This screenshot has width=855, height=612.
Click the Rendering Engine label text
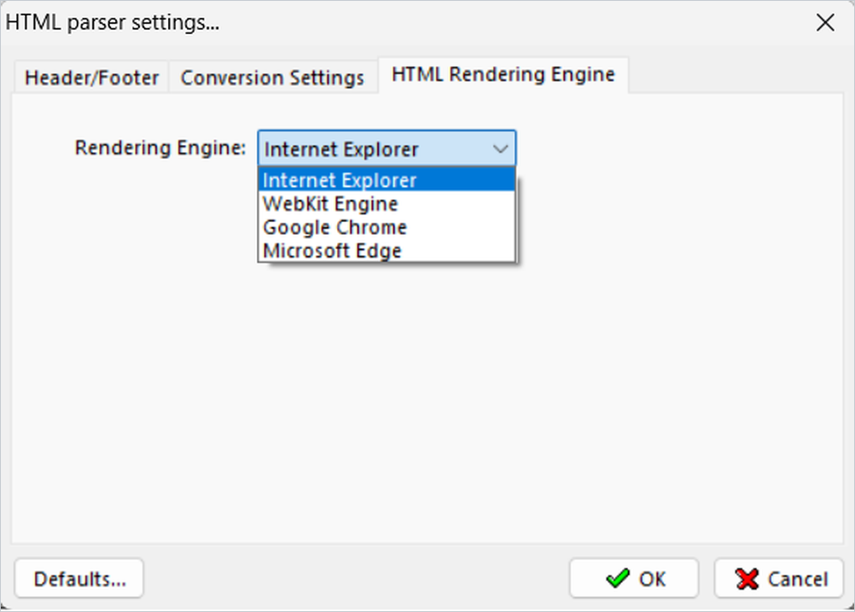[x=160, y=148]
